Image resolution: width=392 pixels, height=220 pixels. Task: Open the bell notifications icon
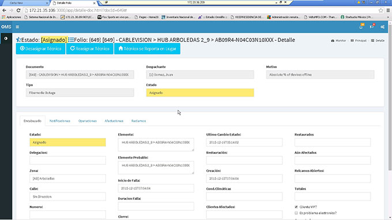tap(361, 26)
